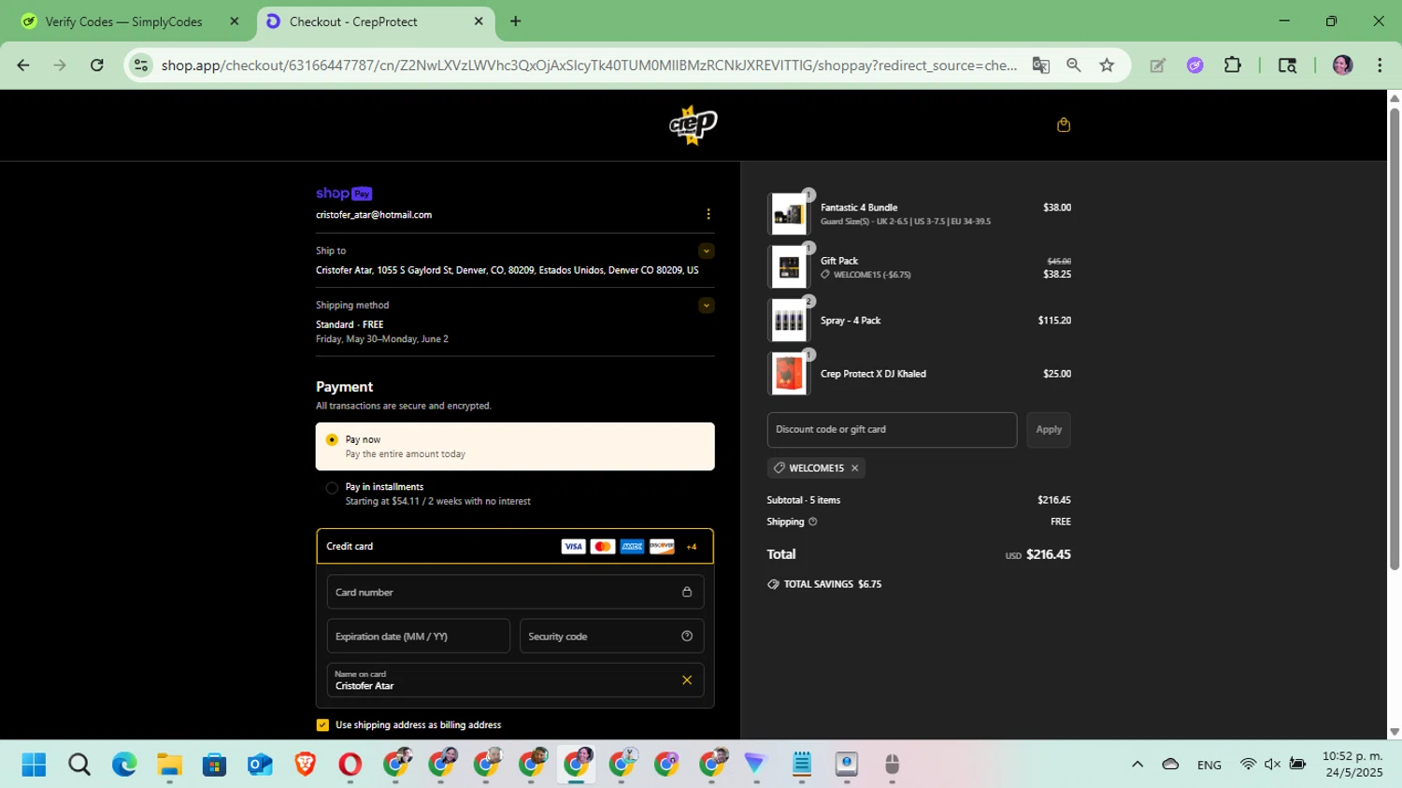Expand the Ship to address section

tap(706, 251)
